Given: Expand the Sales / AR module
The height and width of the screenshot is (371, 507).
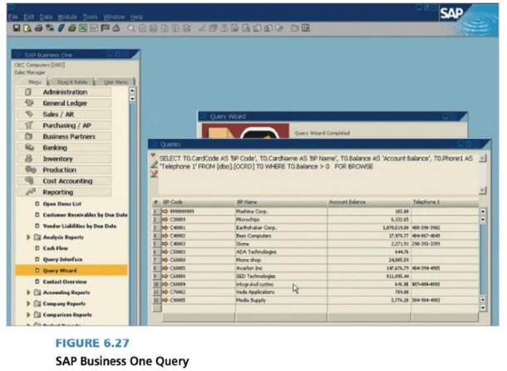Looking at the screenshot, I should (64, 115).
